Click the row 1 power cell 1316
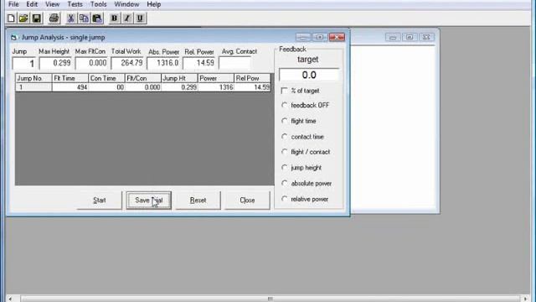This screenshot has width=536, height=302. tap(216, 87)
